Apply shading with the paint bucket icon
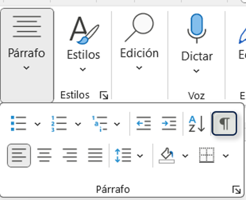 pos(166,155)
